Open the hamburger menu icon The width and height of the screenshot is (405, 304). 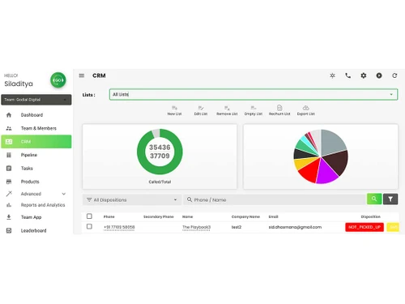82,75
